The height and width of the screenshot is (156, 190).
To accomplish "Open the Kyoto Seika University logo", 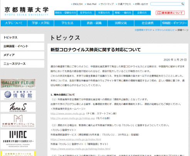I will tap(27, 11).
